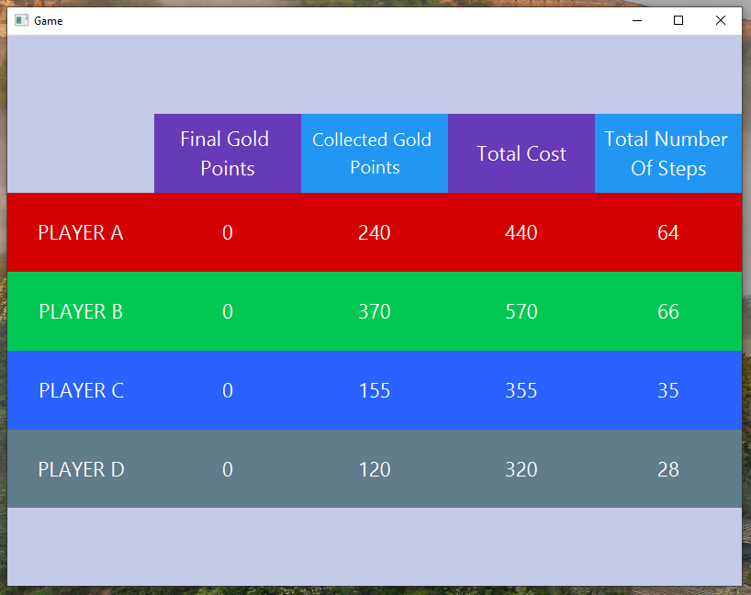Click Player D's step count 28

(x=668, y=470)
